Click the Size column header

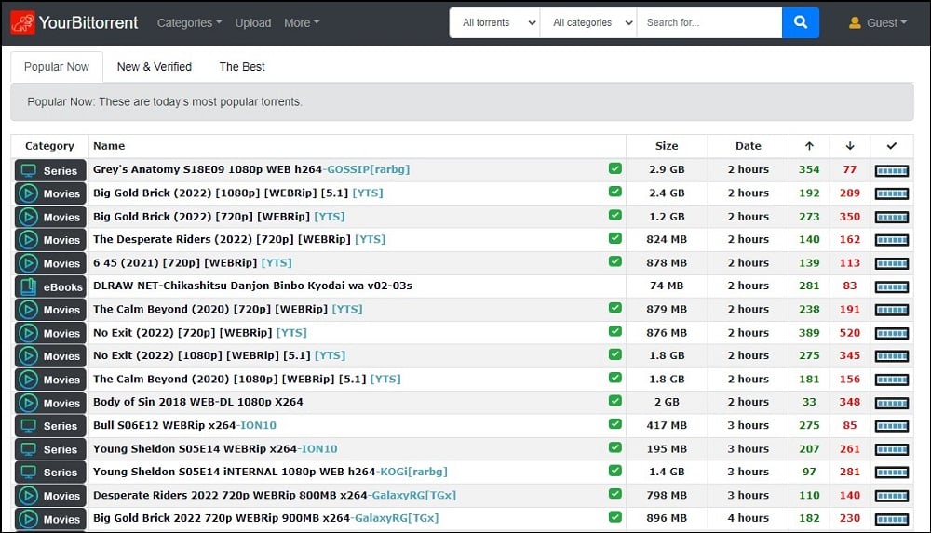click(x=667, y=146)
